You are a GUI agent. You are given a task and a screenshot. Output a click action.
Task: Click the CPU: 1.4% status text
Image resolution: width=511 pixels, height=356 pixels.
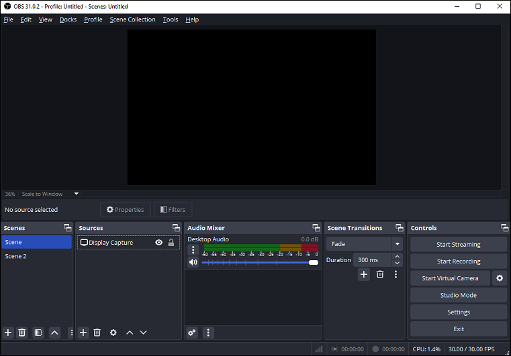coord(426,349)
